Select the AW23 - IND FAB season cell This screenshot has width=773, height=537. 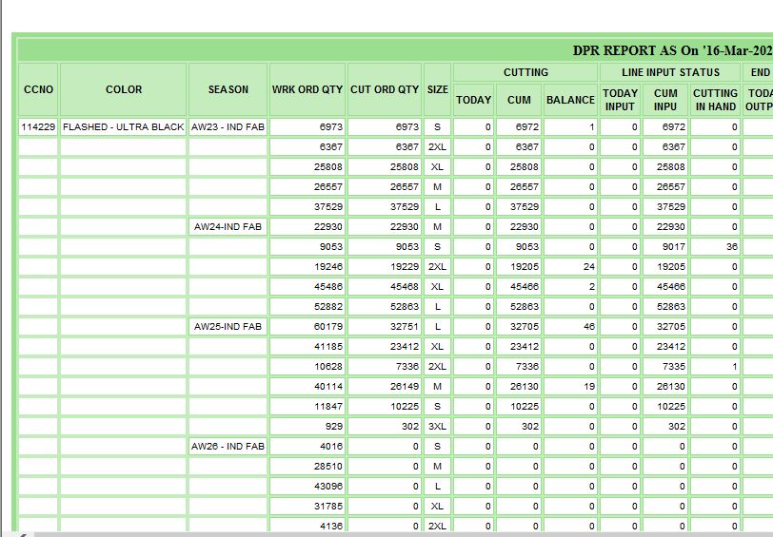[228, 126]
